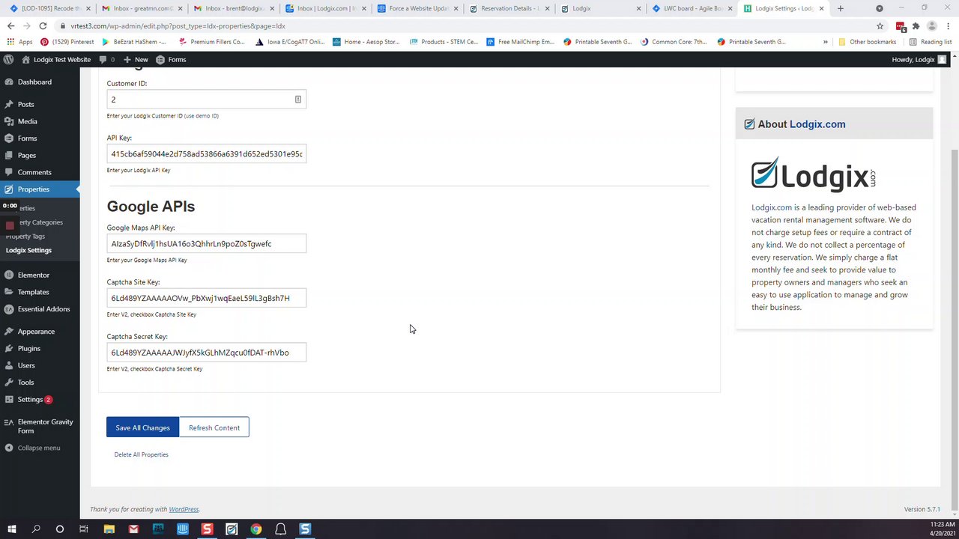Image resolution: width=959 pixels, height=539 pixels.
Task: Open Lodgix Test Website home link
Action: click(x=56, y=59)
